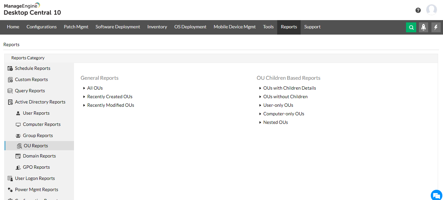The image size is (443, 200).
Task: Click the Active Directory Reports icon
Action: 10,102
